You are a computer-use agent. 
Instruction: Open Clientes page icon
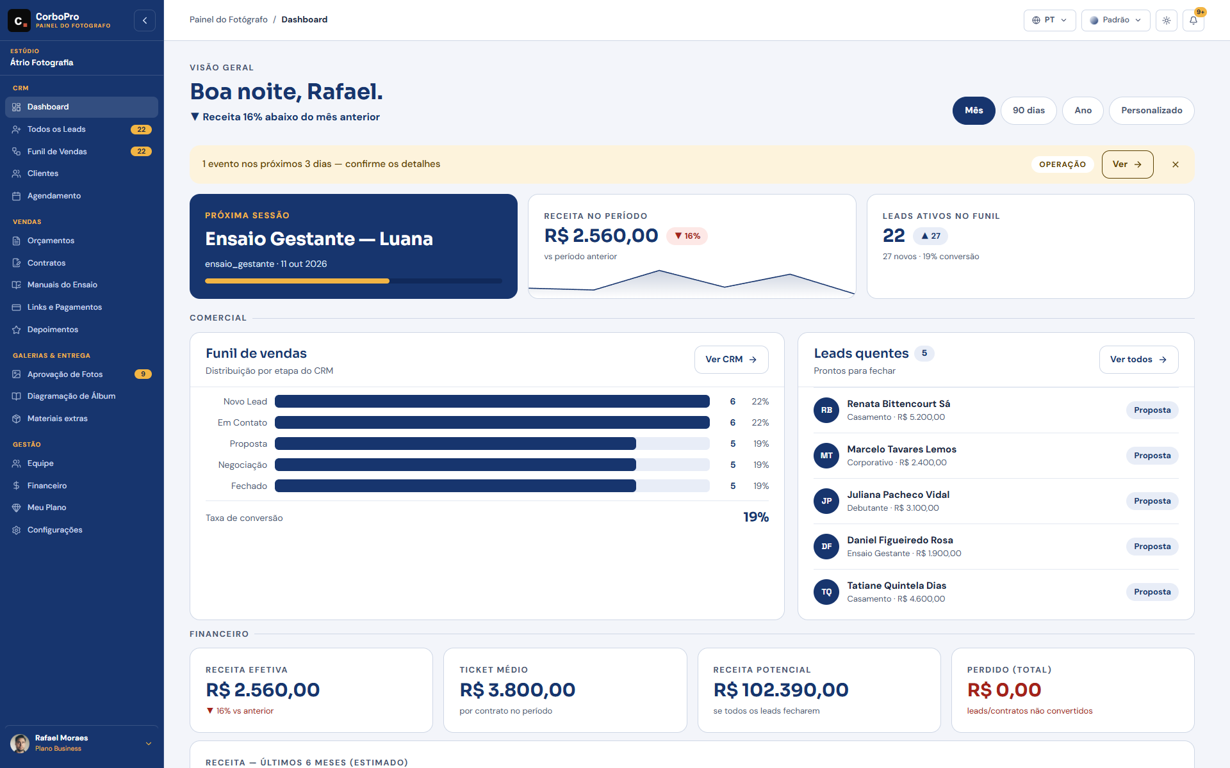pyautogui.click(x=17, y=173)
